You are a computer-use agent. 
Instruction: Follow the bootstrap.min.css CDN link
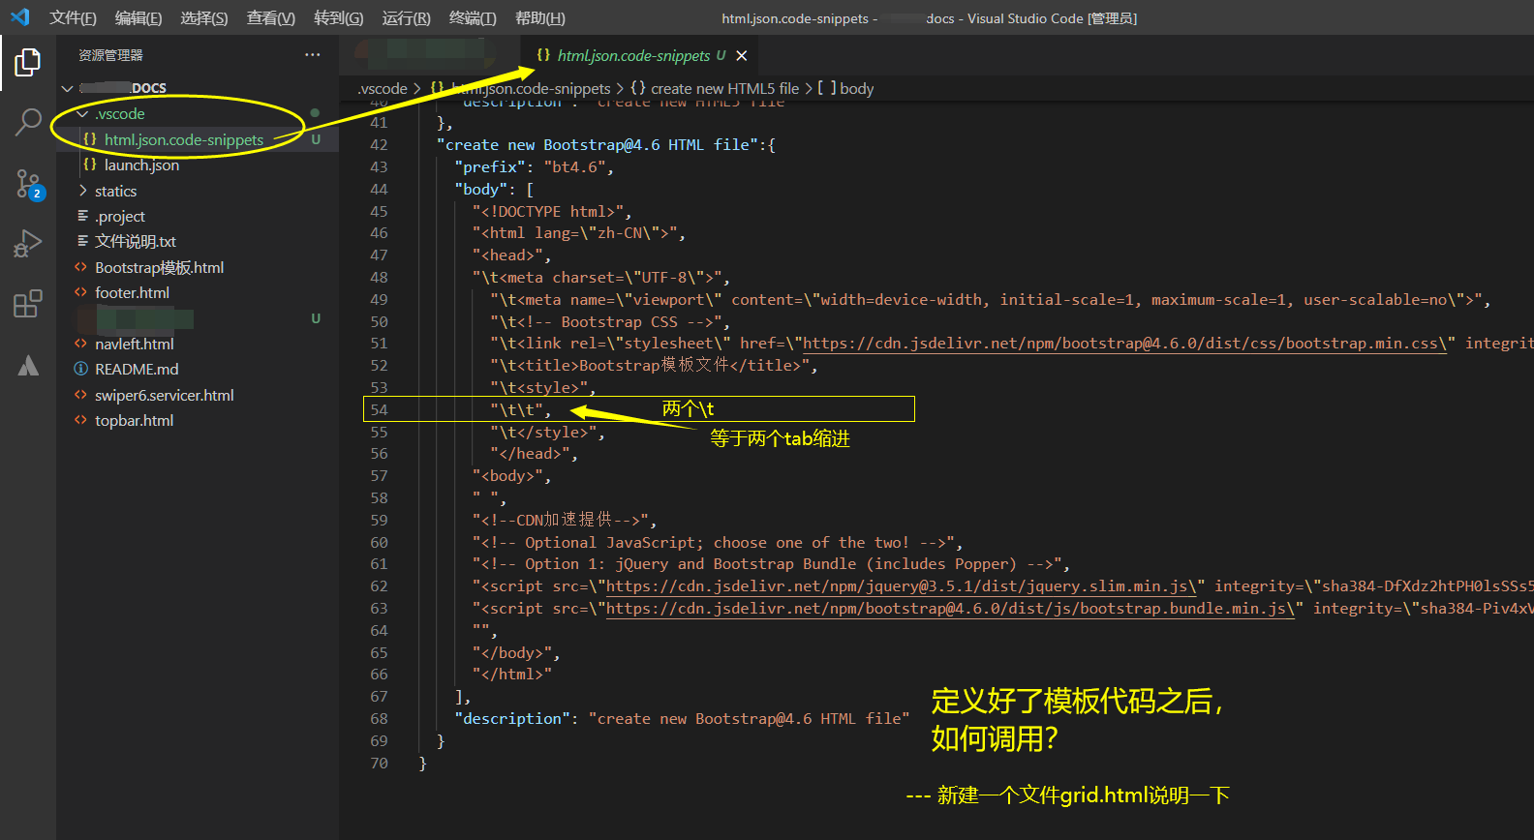[x=1124, y=344]
